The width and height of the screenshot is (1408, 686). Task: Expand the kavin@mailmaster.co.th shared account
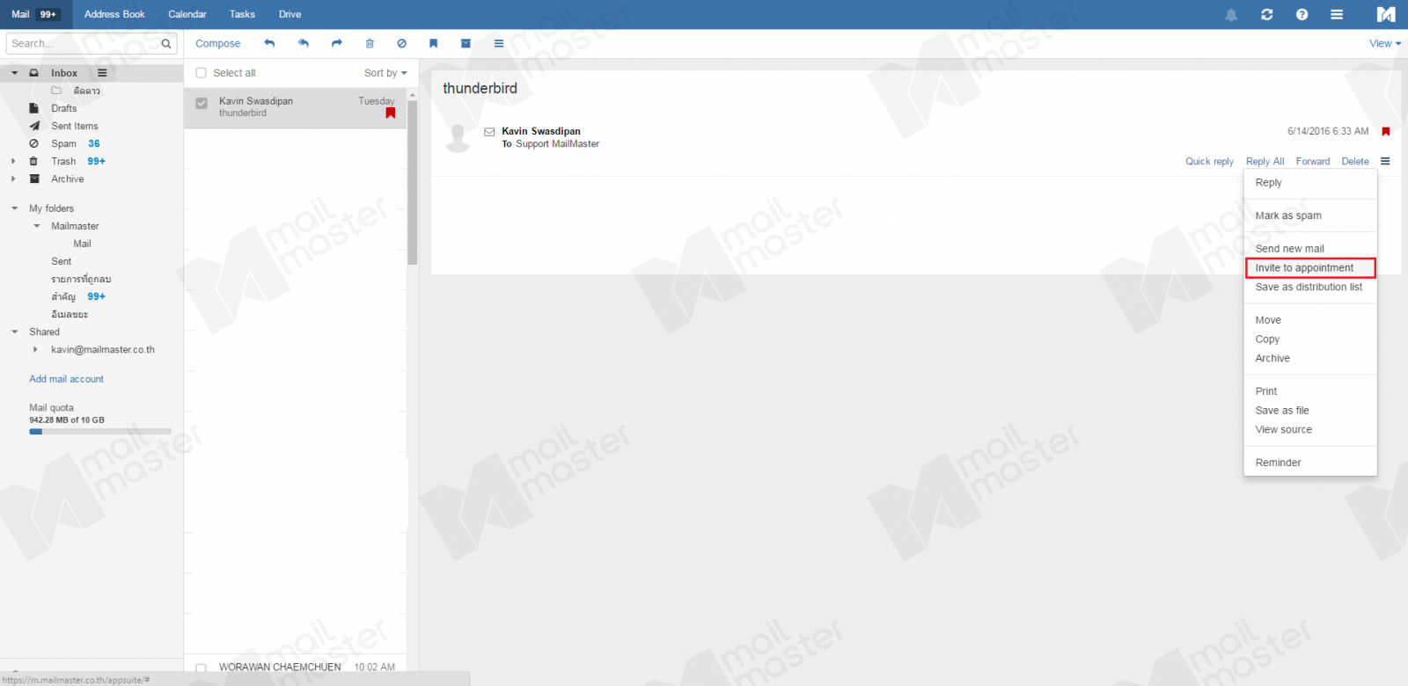(x=35, y=349)
